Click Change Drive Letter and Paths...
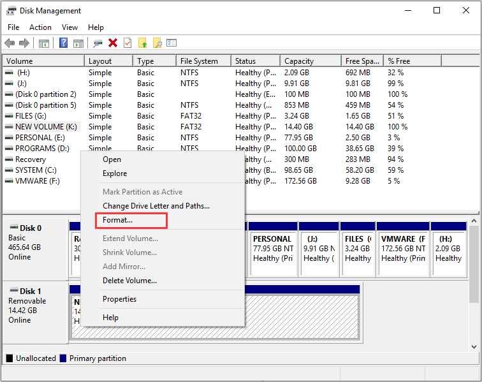The height and width of the screenshot is (382, 482). (156, 206)
